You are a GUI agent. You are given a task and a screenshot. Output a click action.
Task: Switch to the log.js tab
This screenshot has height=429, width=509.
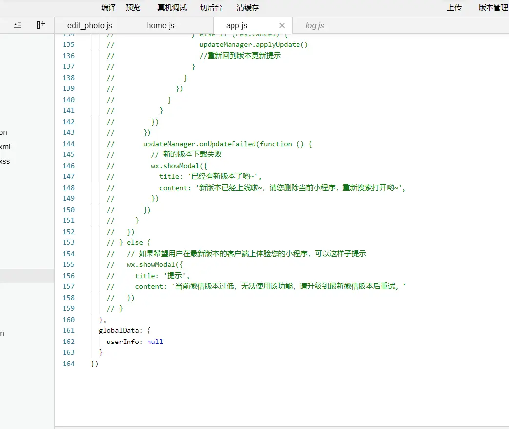(315, 26)
